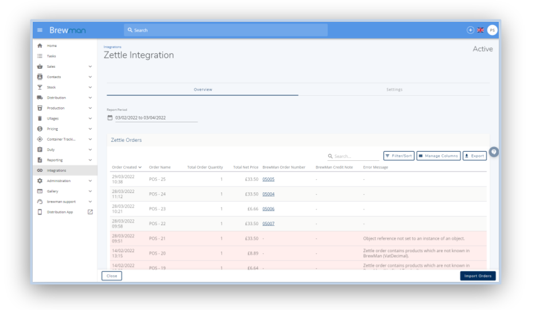Click the Total Net Price column header
551x310 pixels.
(x=246, y=167)
